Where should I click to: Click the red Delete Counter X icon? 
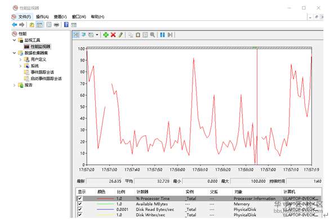point(113,34)
